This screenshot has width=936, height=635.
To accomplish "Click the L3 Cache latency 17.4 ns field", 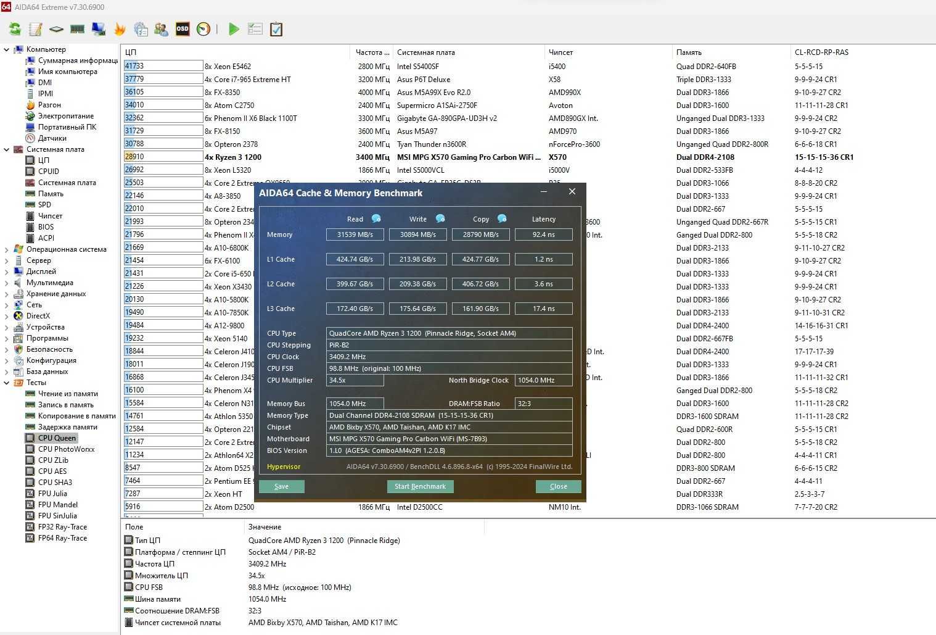I will click(x=543, y=309).
